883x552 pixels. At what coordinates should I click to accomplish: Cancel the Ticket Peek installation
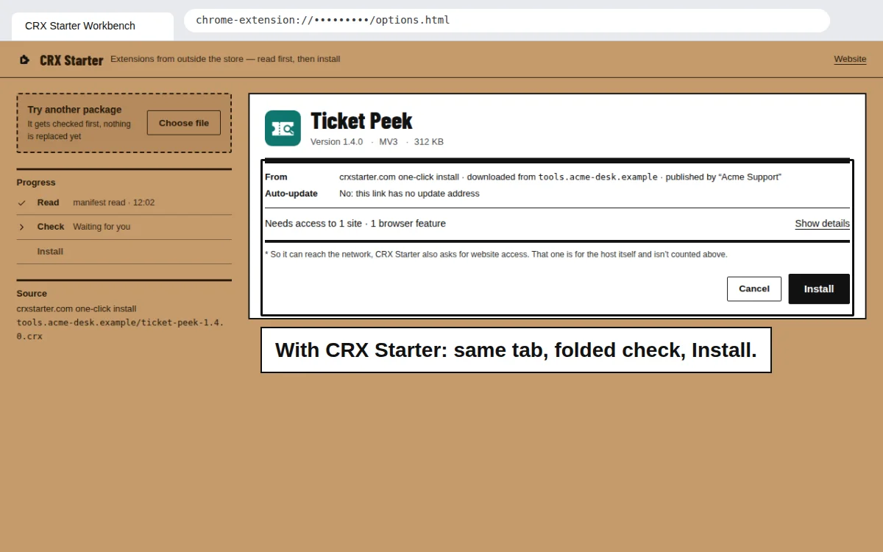tap(754, 289)
